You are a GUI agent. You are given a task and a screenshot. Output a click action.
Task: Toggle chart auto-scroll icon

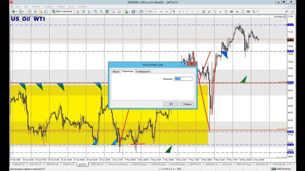(x=114, y=11)
